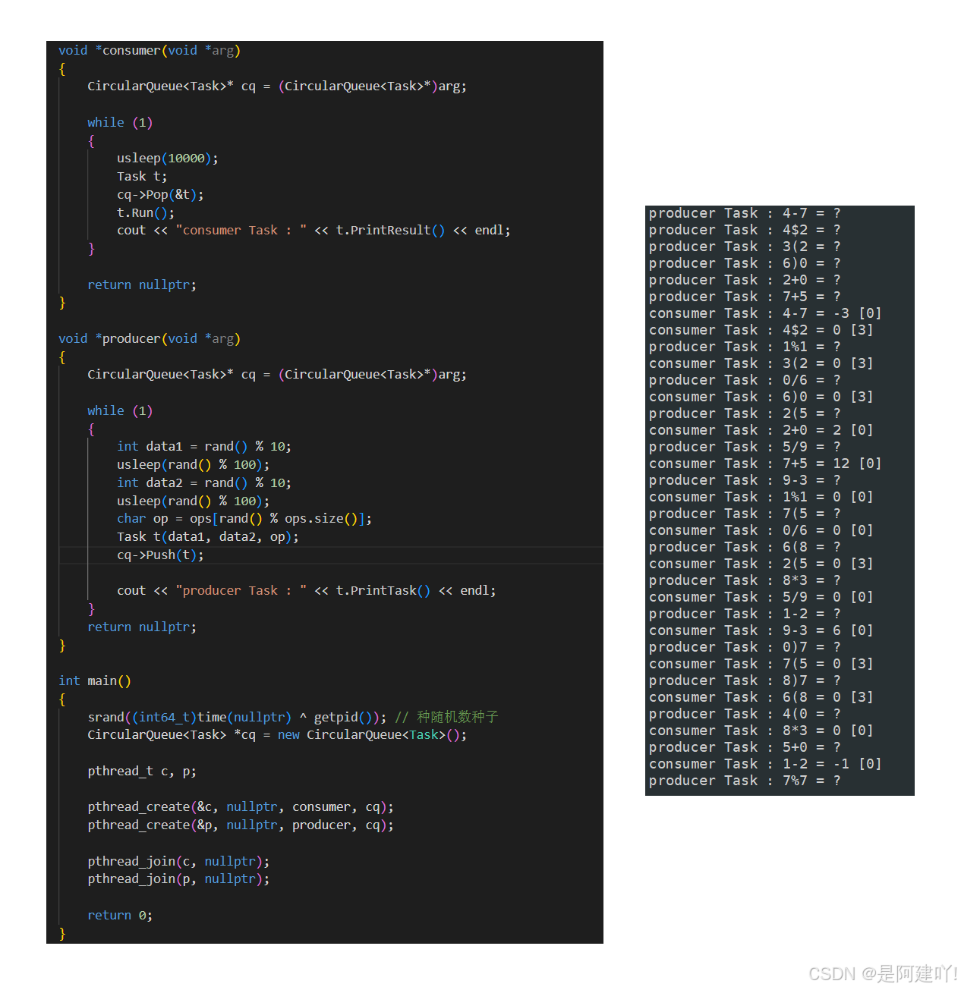Click 'char op = ops[rand() % ops.size()];'

point(244,518)
